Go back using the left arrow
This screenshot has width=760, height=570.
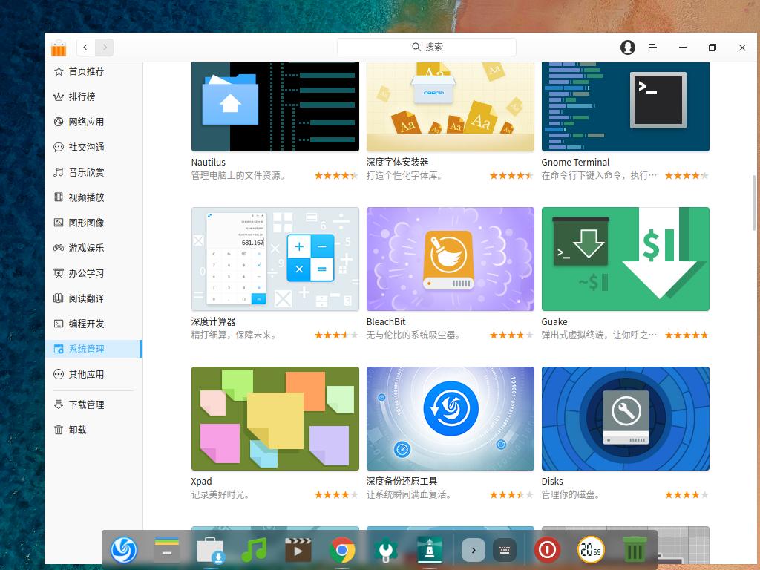click(x=86, y=47)
